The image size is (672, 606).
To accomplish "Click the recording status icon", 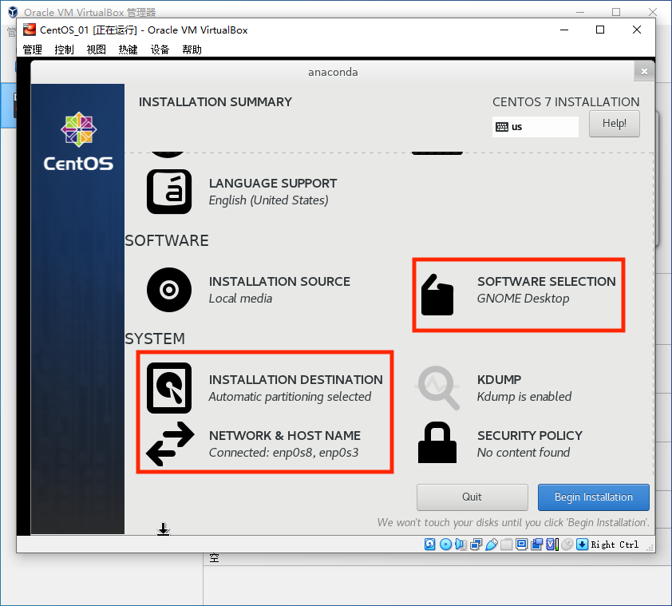I will [x=536, y=545].
